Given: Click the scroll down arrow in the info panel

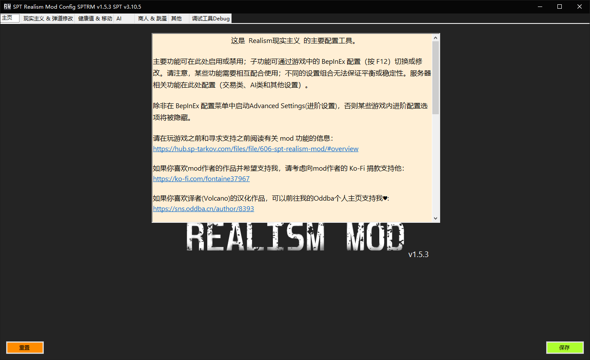Looking at the screenshot, I should (435, 218).
